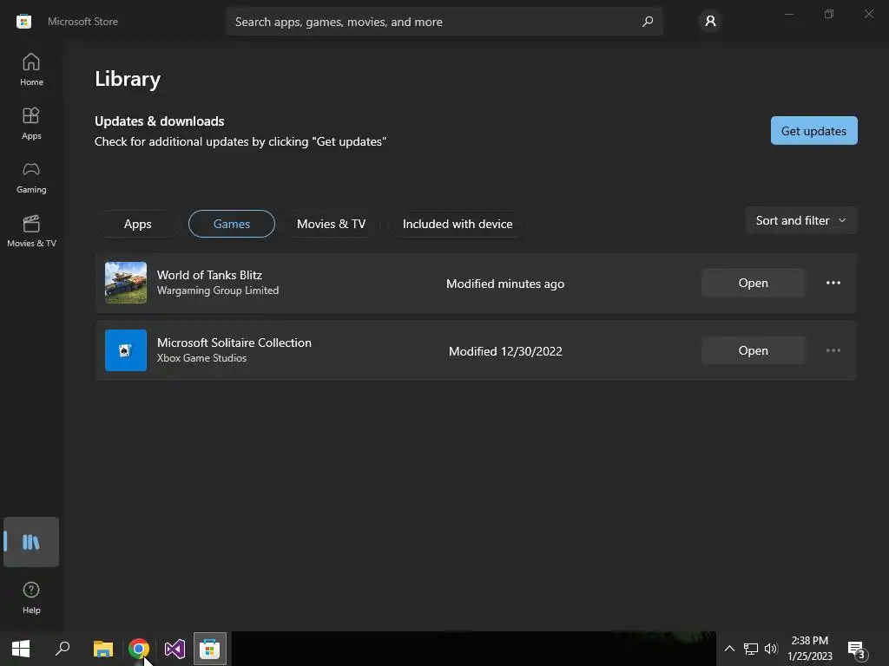Select the Library icon in sidebar
This screenshot has width=889, height=666.
point(31,542)
